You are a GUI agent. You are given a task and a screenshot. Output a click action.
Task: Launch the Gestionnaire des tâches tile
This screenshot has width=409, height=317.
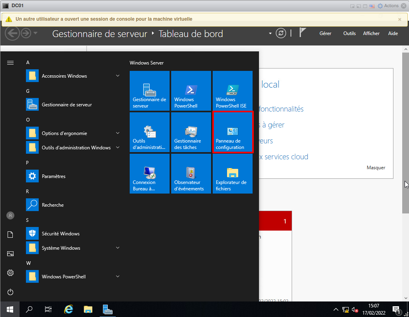click(x=191, y=132)
